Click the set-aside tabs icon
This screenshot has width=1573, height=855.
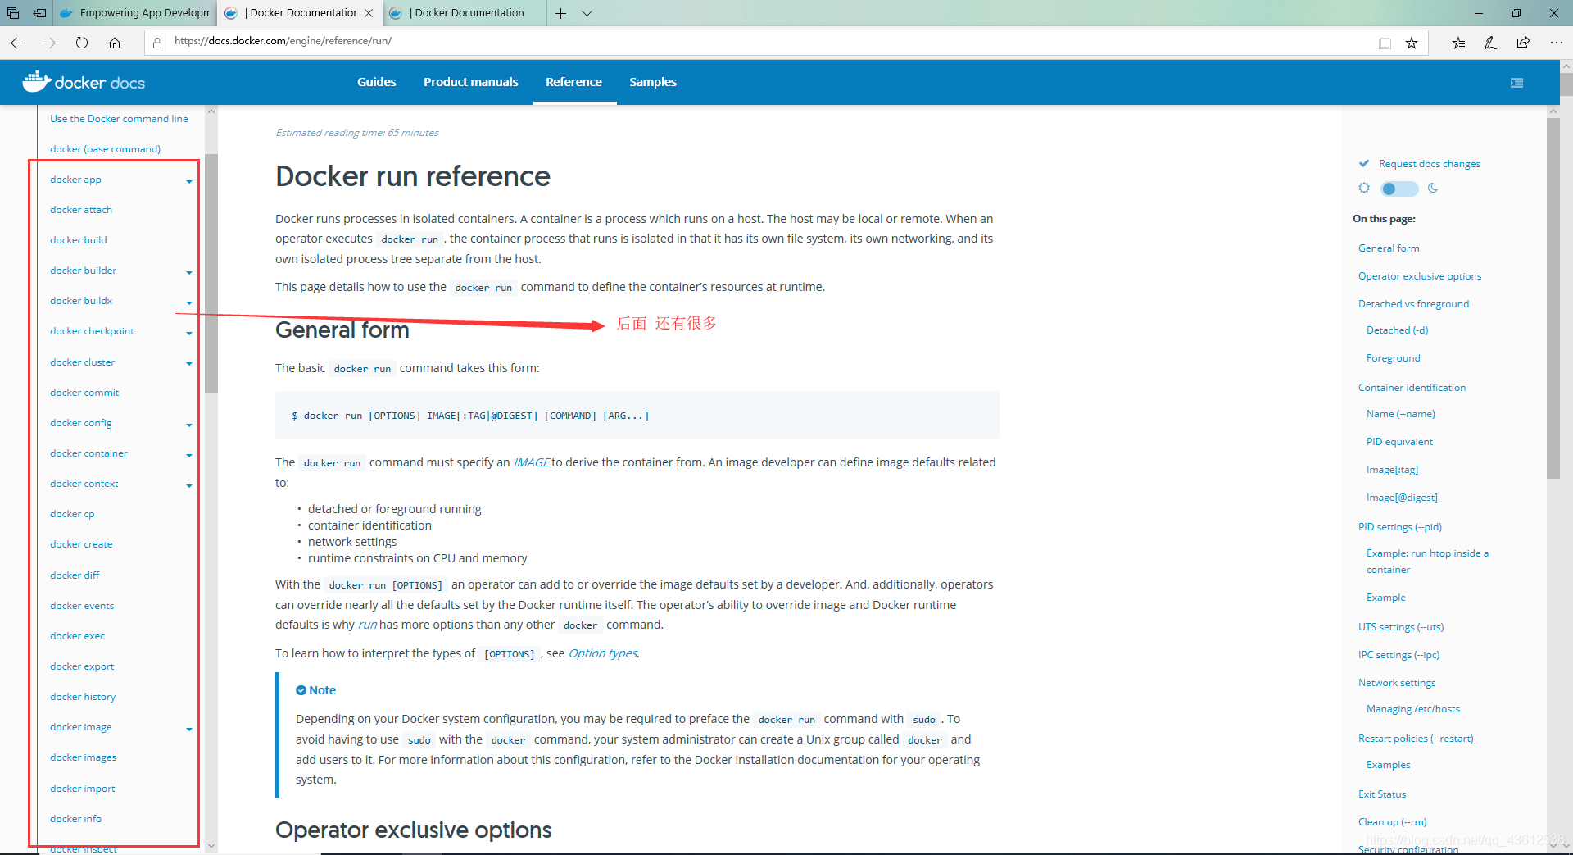point(13,13)
